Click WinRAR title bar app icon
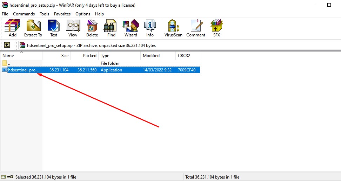The image size is (341, 181). [5, 5]
